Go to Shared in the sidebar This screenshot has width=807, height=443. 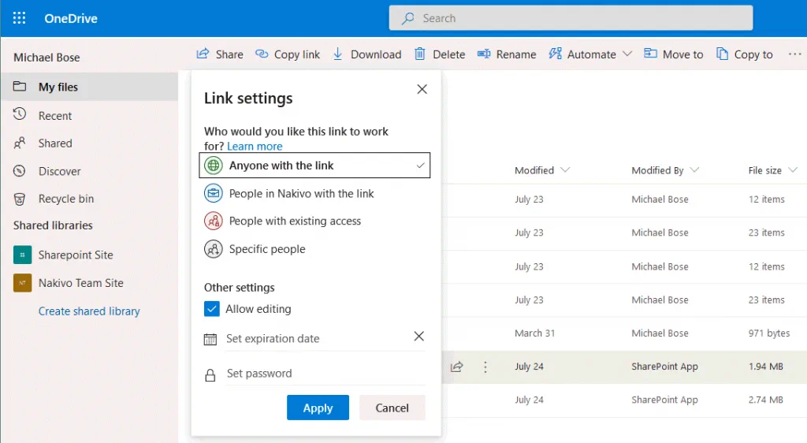(x=55, y=143)
